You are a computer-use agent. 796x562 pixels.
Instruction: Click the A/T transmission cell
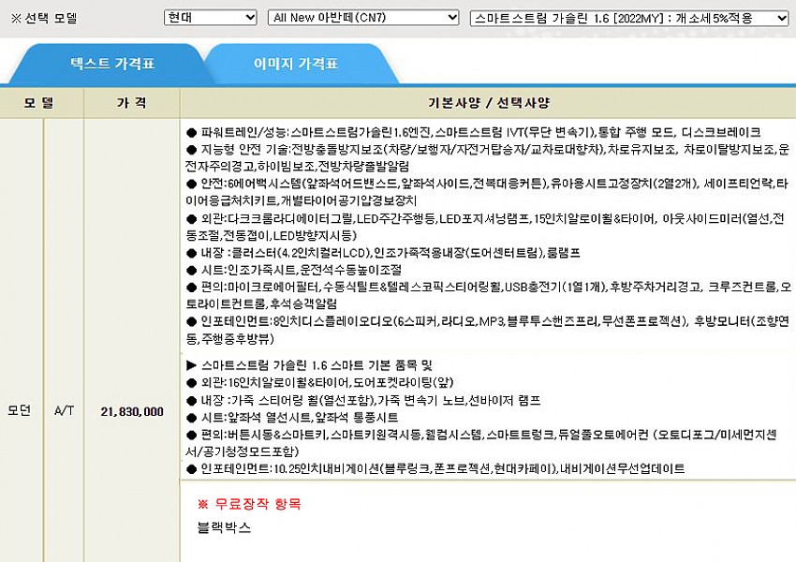(64, 410)
